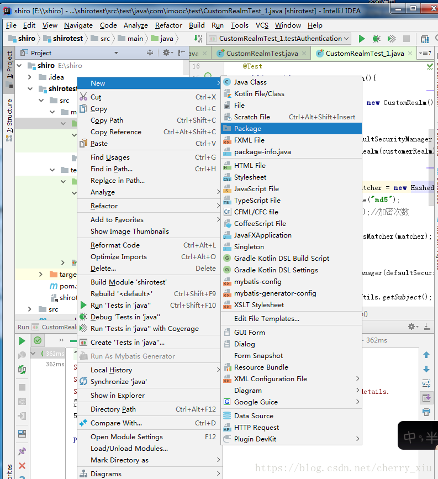This screenshot has width=438, height=479.
Task: Click Show in Explorer
Action: (x=149, y=395)
